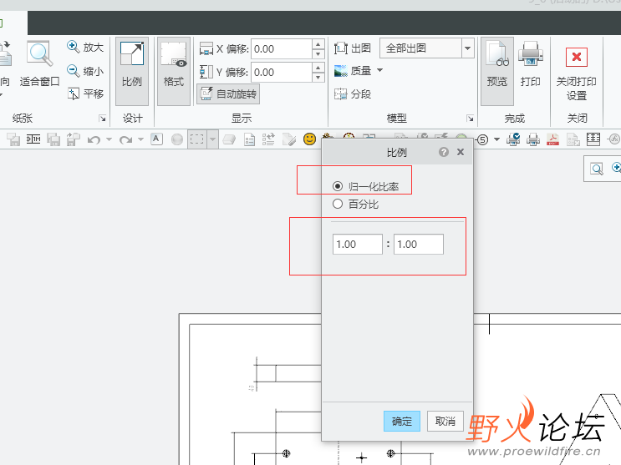Image resolution: width=621 pixels, height=465 pixels.
Task: Close the 比例 dialog with X
Action: tap(461, 152)
